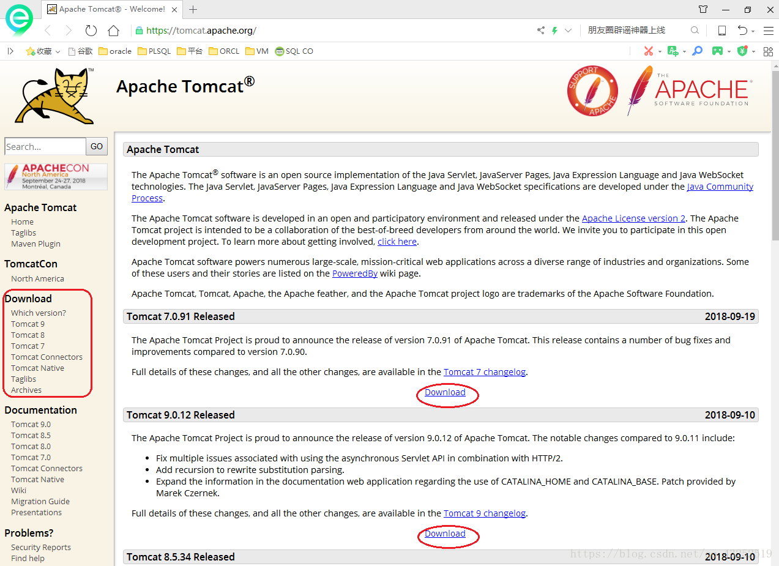779x566 pixels.
Task: Open the Maven Plugin sidebar link
Action: [x=35, y=244]
